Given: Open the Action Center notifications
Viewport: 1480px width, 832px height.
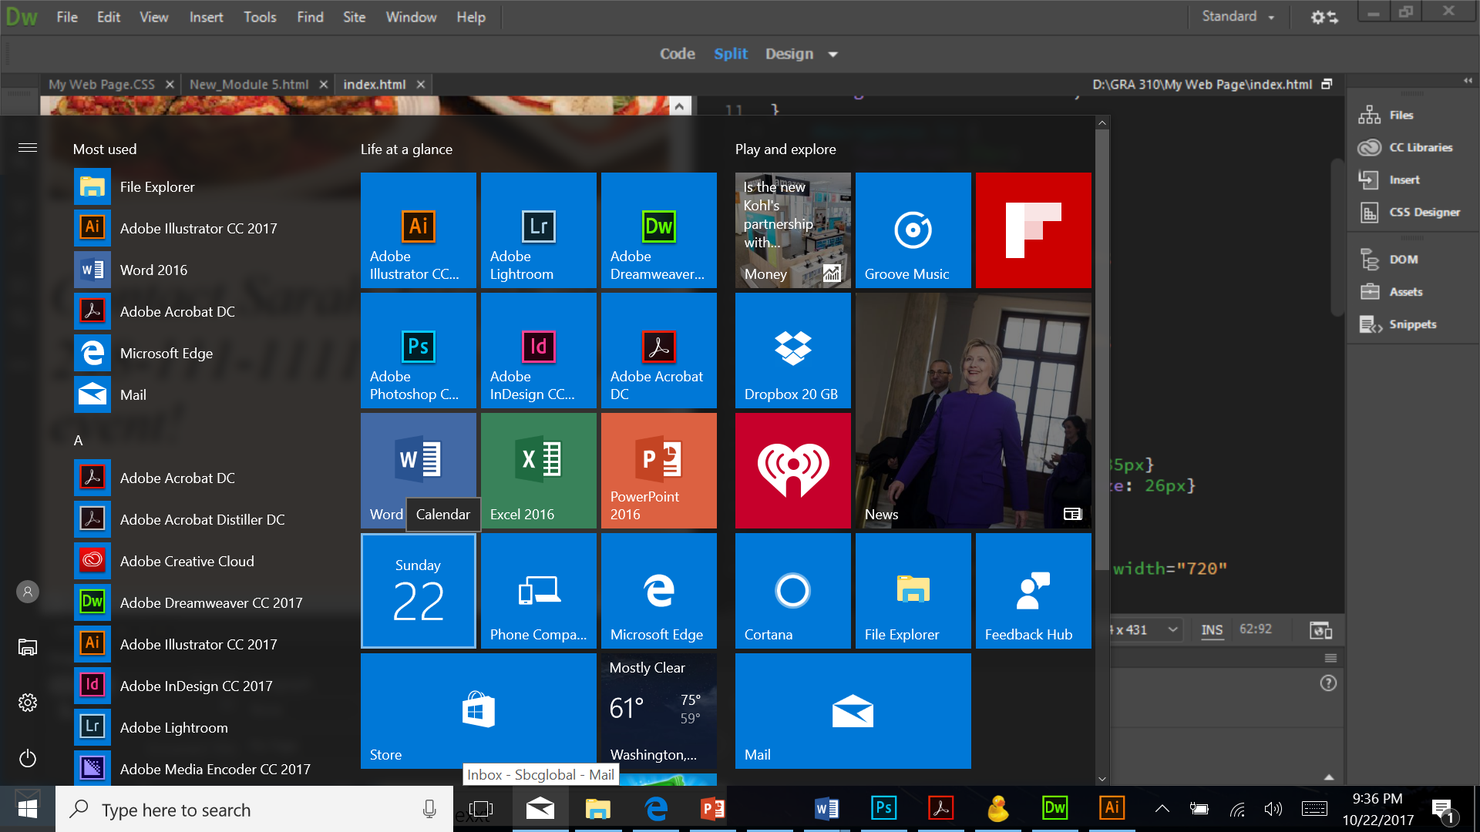Looking at the screenshot, I should pyautogui.click(x=1442, y=809).
